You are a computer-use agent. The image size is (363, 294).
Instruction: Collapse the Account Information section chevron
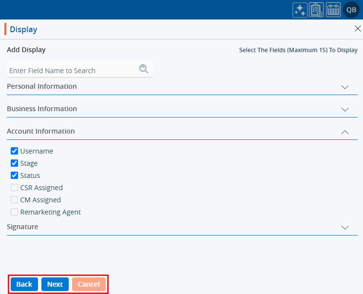[x=345, y=132]
